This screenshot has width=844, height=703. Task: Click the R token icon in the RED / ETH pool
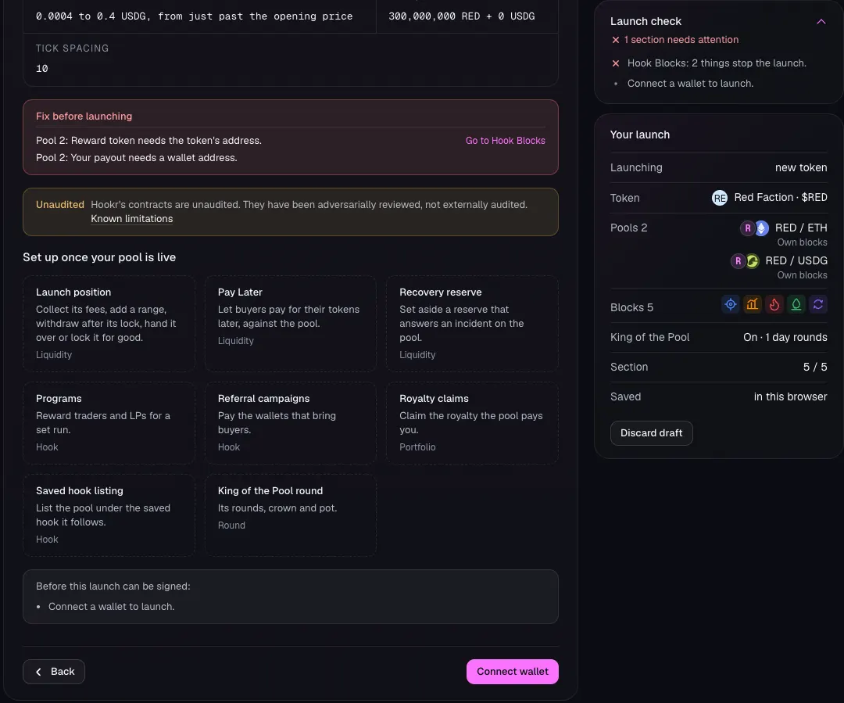(747, 228)
